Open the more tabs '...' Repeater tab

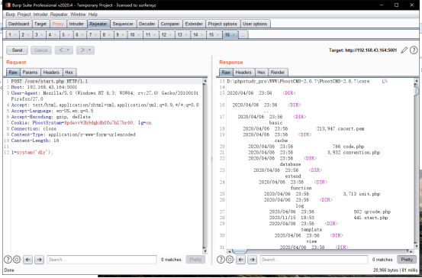click(243, 35)
